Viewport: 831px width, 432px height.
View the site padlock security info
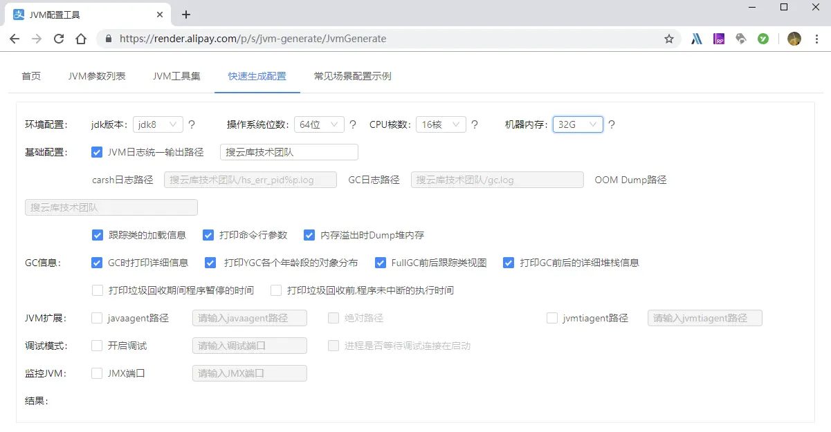coord(108,39)
